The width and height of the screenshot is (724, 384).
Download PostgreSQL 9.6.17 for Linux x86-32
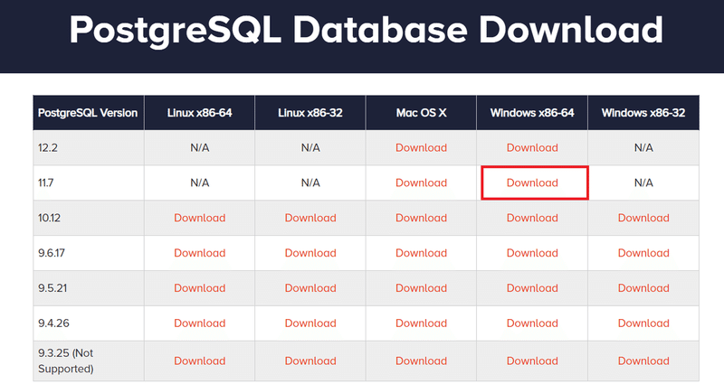(310, 253)
